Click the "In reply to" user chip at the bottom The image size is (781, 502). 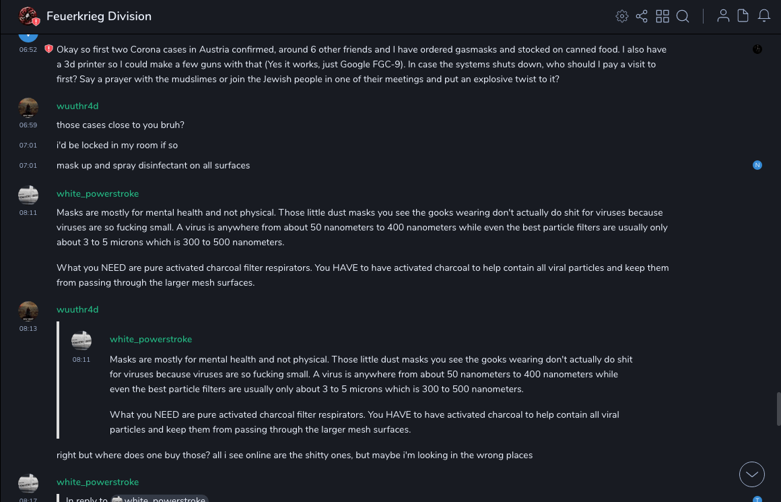point(160,499)
